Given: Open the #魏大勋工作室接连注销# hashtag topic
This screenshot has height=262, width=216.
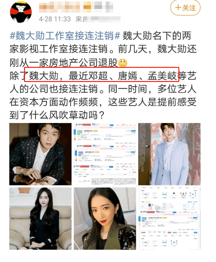Looking at the screenshot, I should [x=65, y=36].
